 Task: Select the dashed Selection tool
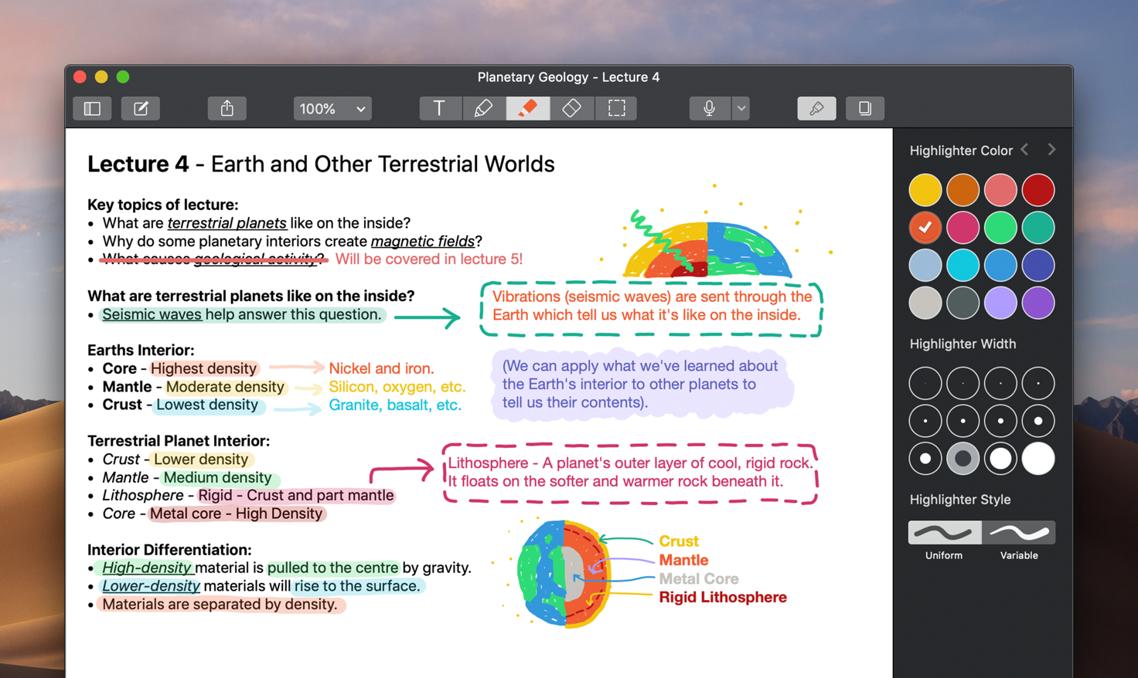point(616,109)
